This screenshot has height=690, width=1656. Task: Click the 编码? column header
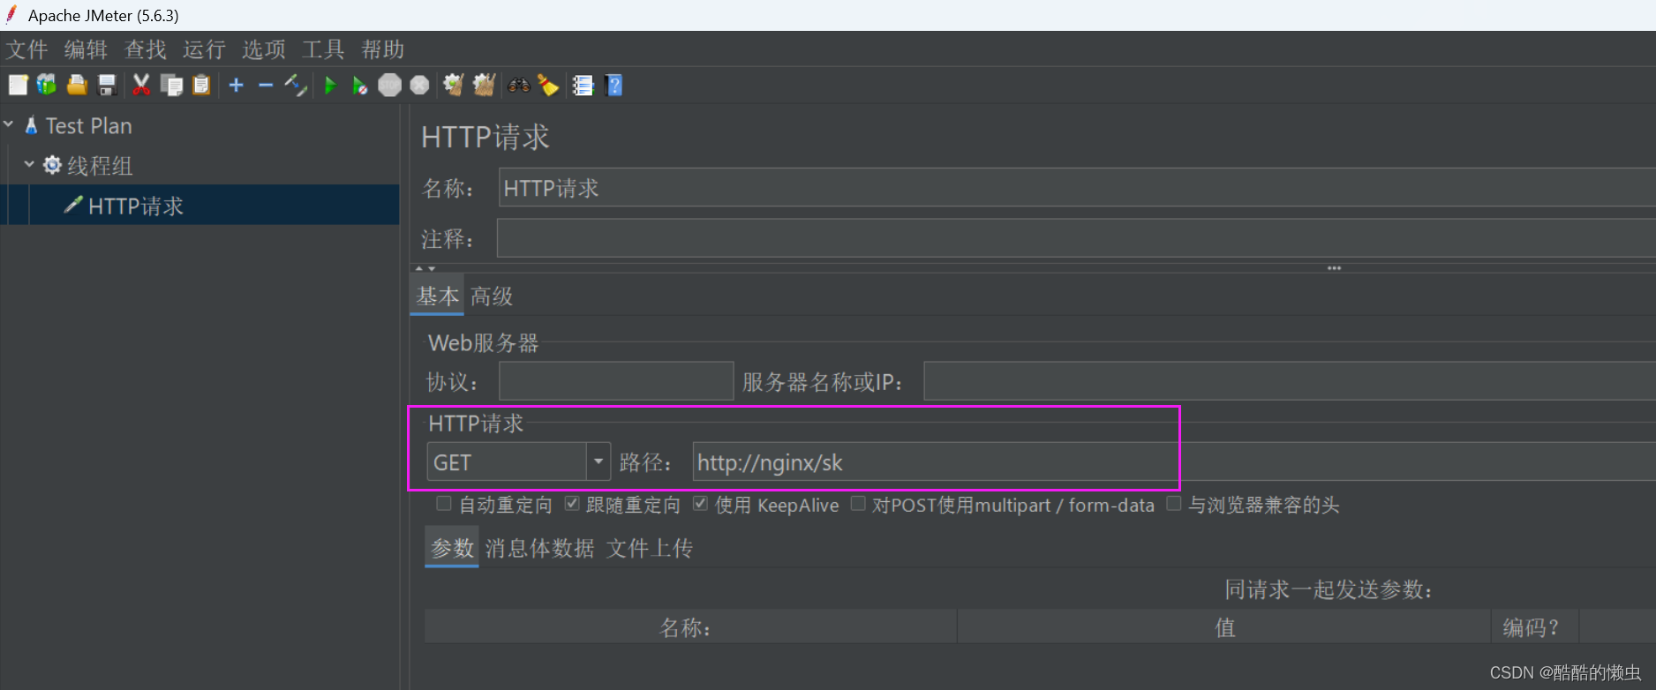1534,626
